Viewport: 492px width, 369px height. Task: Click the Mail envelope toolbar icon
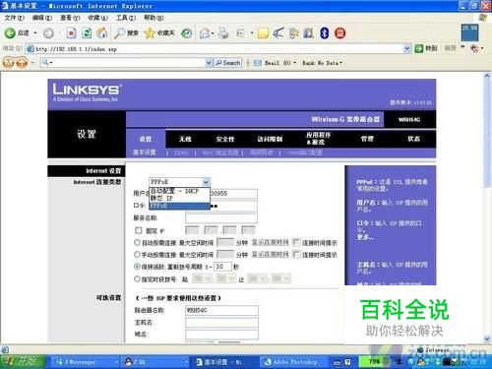coord(205,33)
